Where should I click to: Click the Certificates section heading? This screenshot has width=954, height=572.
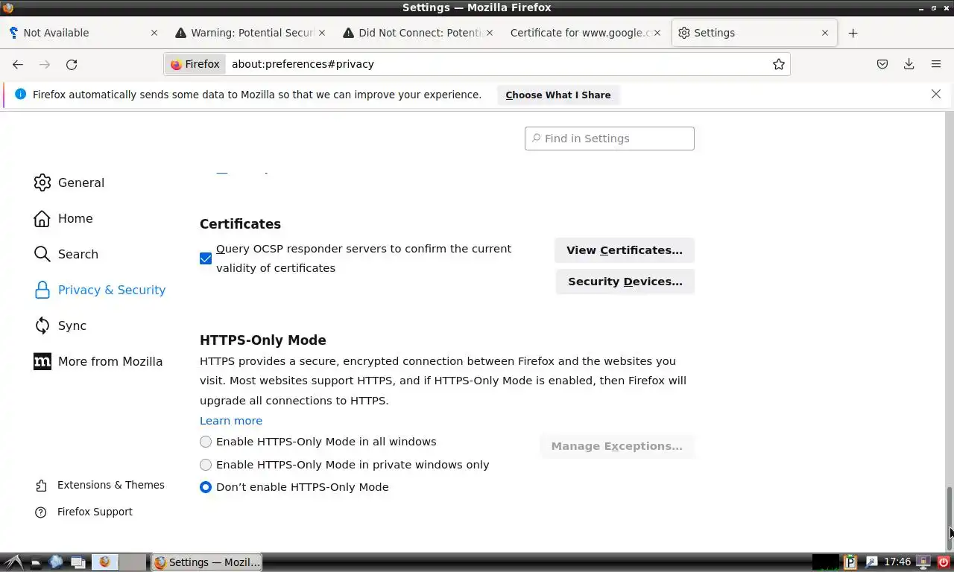point(240,224)
